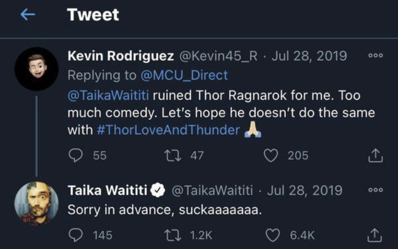Viewport: 398px width, 249px height.
Task: Open the #ThorLoveAndThunder hashtag
Action: coord(168,130)
